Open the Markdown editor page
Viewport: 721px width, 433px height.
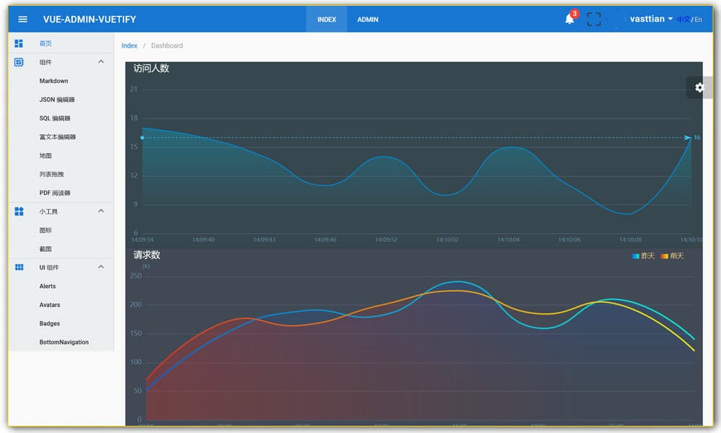(x=53, y=81)
